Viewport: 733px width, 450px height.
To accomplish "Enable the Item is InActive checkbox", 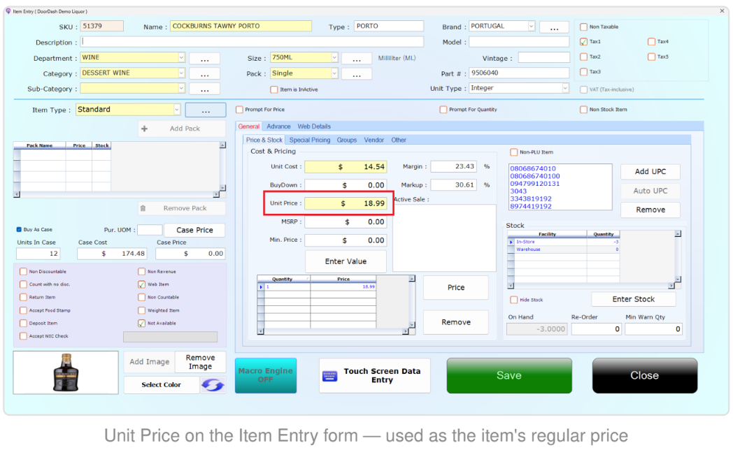I will click(274, 89).
